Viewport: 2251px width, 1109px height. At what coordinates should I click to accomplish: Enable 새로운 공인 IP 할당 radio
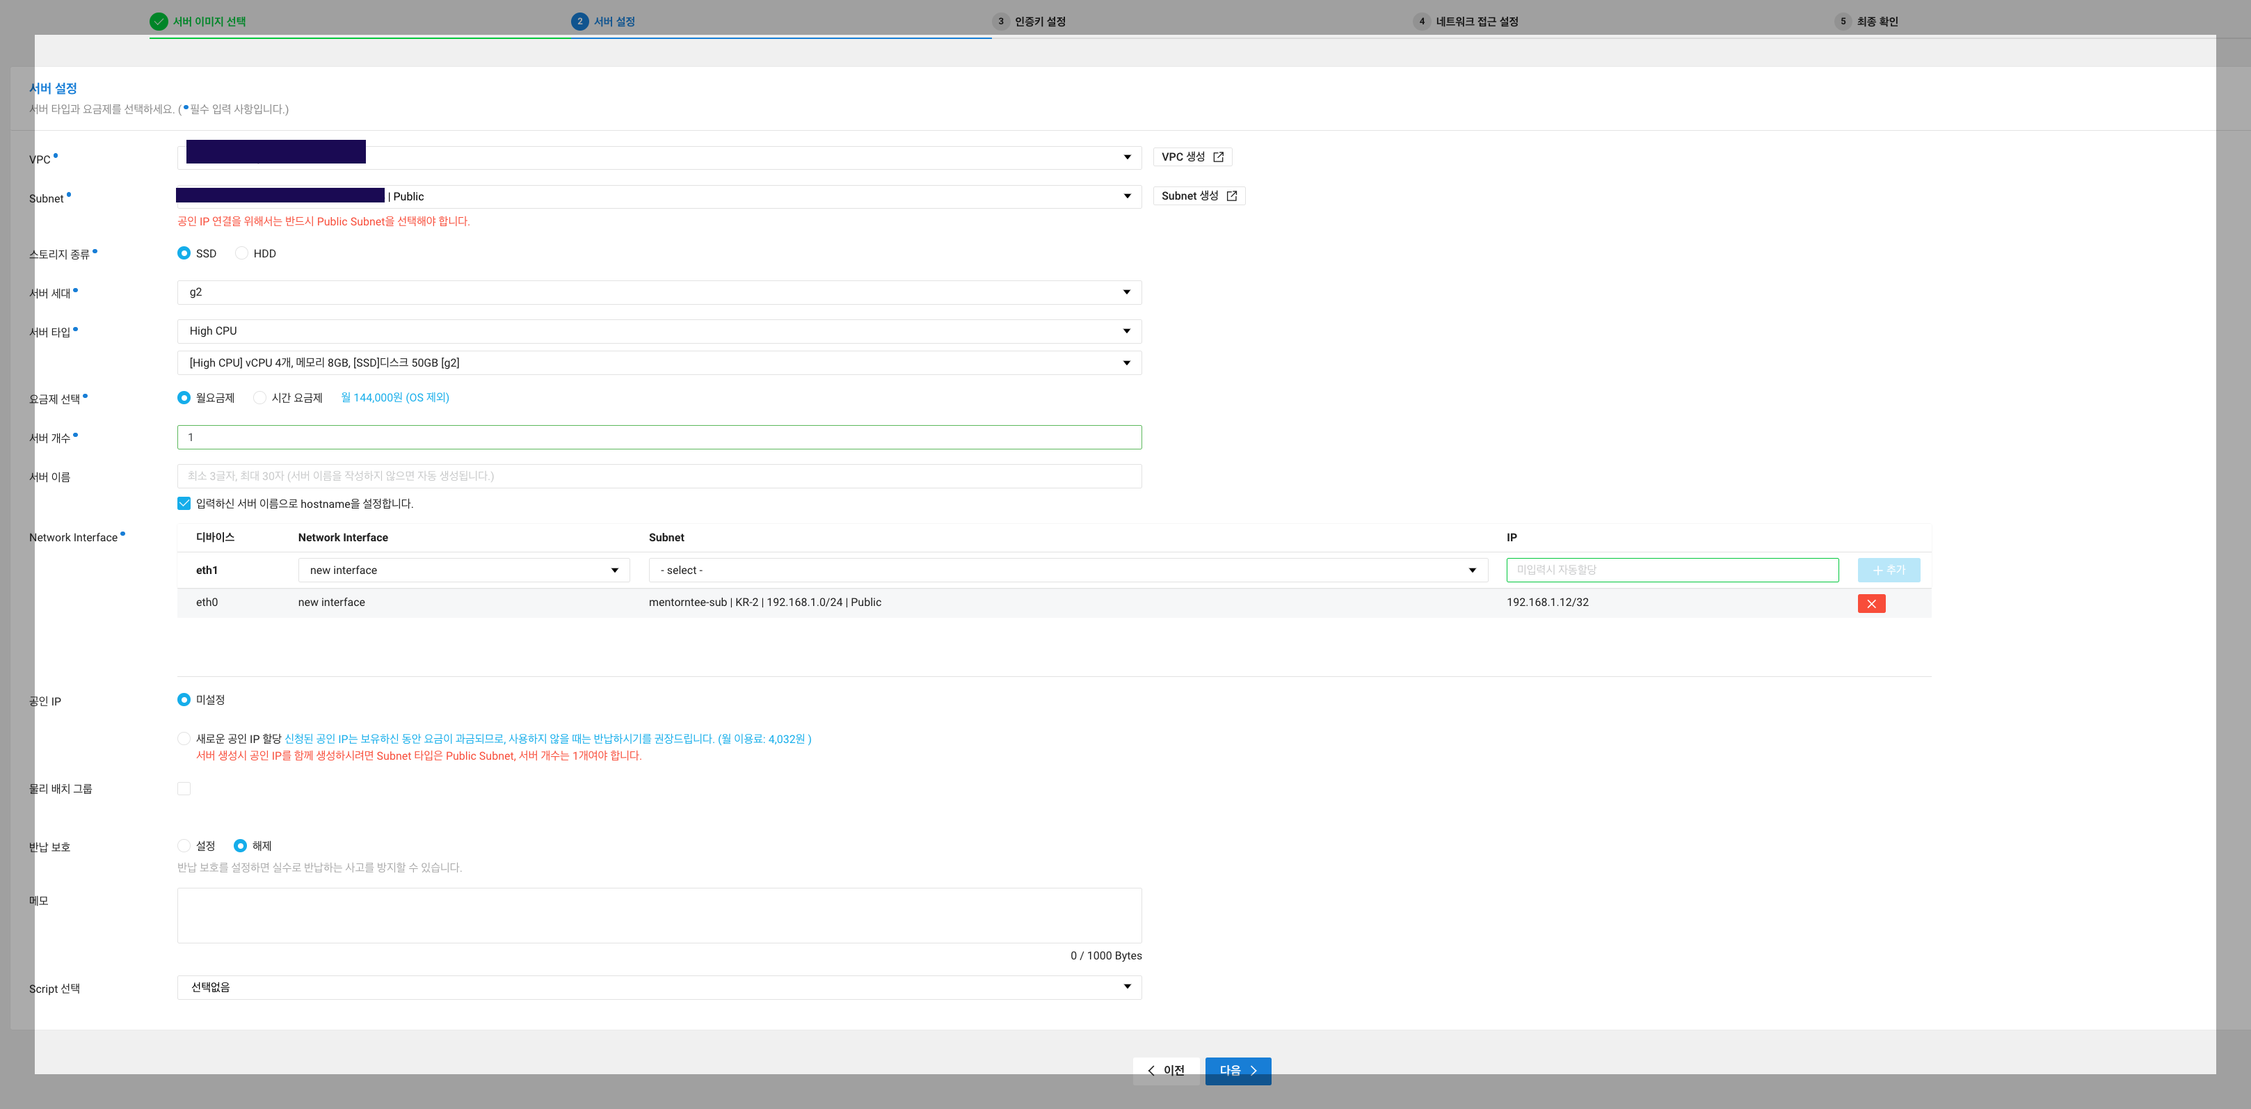(x=184, y=738)
